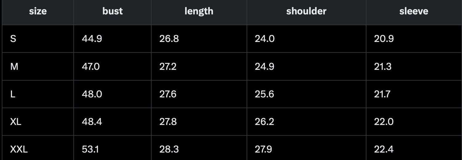Click shoulder value 24.0 in S row
Image resolution: width=462 pixels, height=160 pixels.
click(x=265, y=39)
